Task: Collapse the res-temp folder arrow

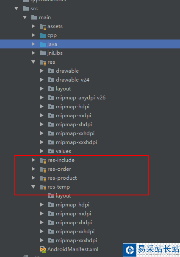Action: tap(33, 187)
